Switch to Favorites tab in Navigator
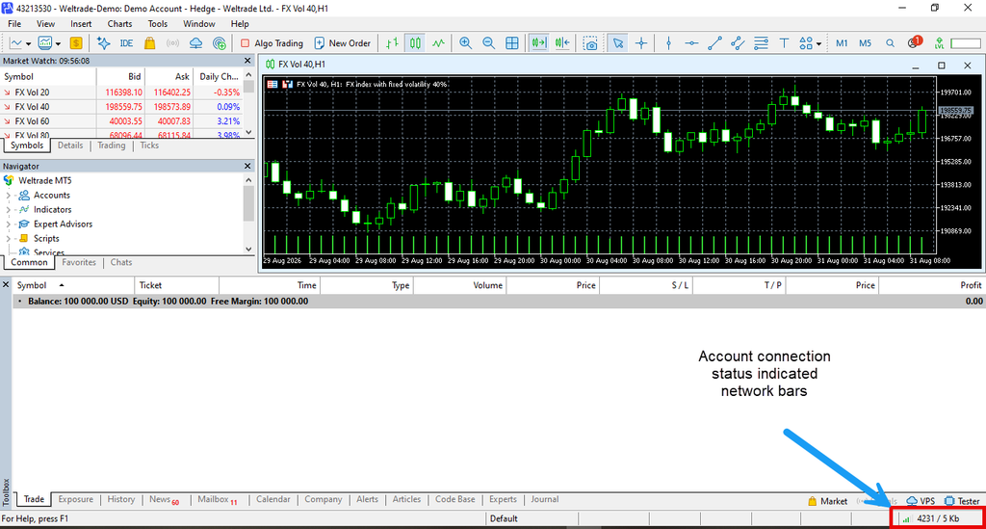This screenshot has height=529, width=986. click(x=79, y=262)
